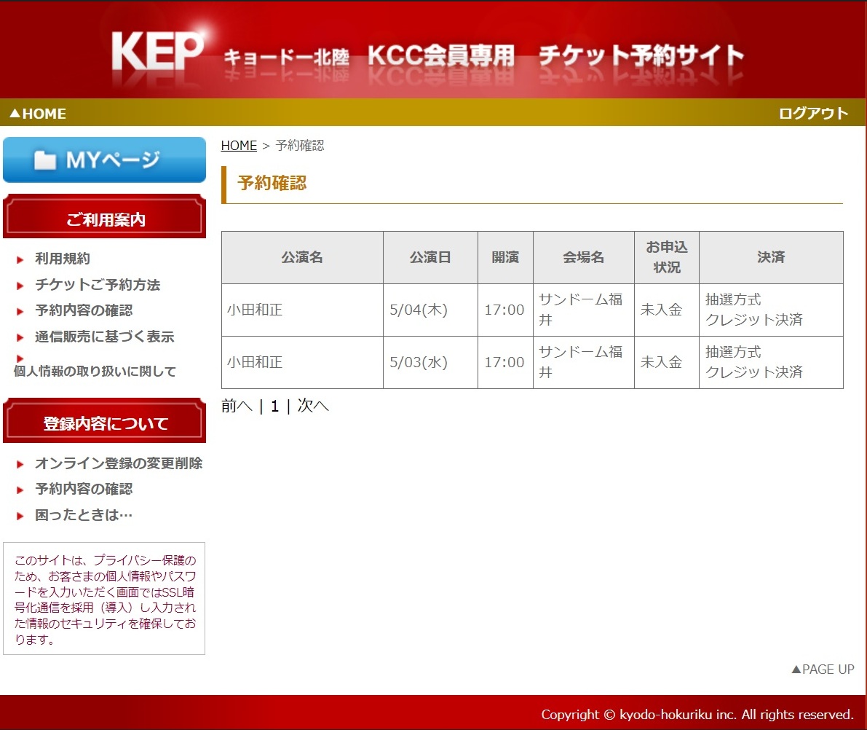
Task: Click 17:00 in the 5/03 row
Action: (x=504, y=363)
